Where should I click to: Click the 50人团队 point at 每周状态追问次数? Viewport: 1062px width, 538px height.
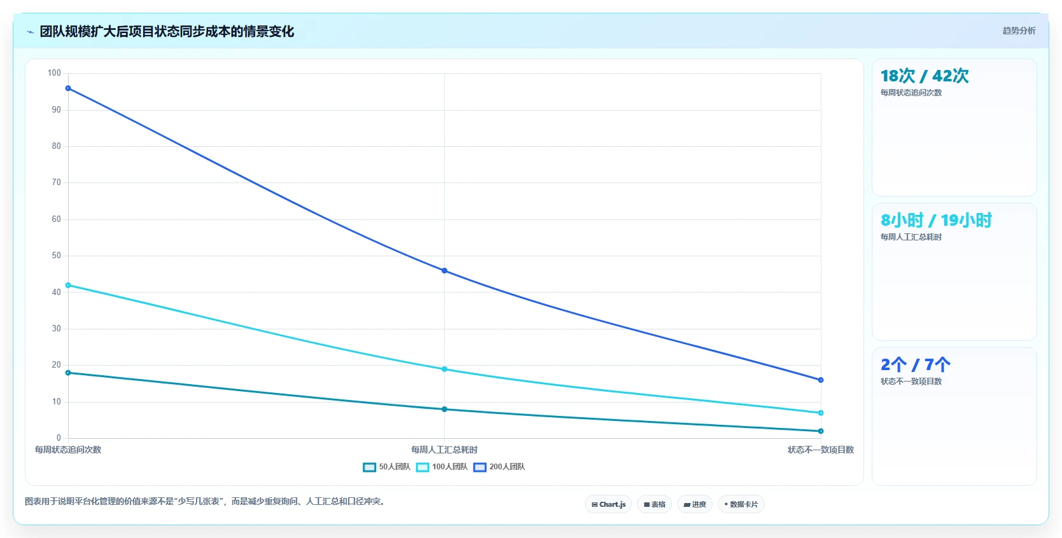(x=68, y=373)
